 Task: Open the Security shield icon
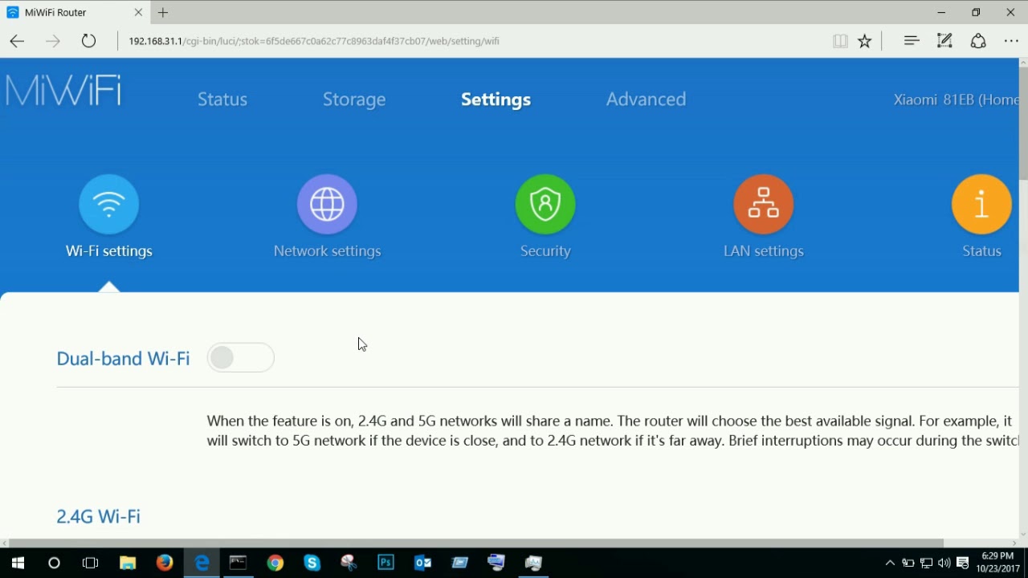[545, 205]
